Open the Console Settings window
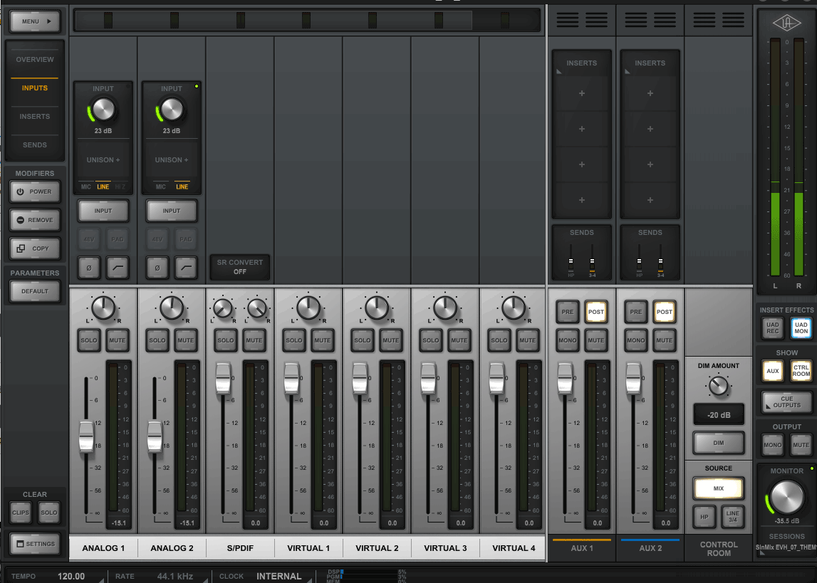 click(x=35, y=544)
